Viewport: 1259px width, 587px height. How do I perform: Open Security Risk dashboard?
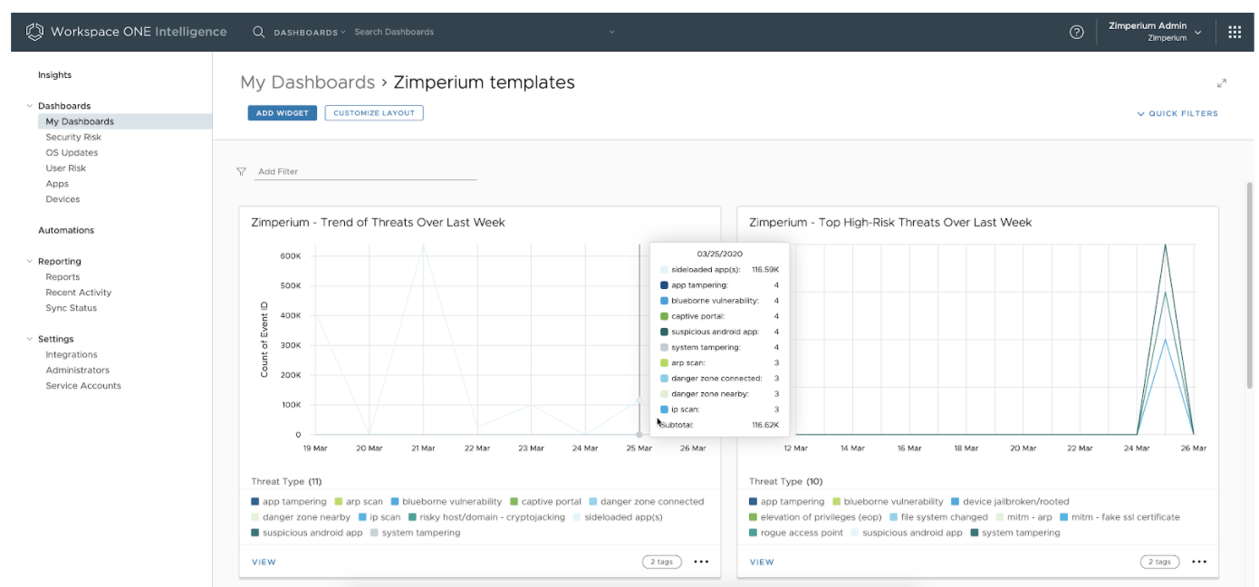coord(73,137)
